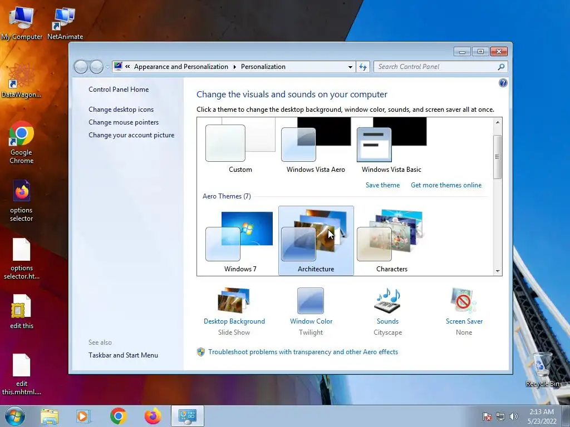Open Troubleshoot problems with transparency link
The image size is (570, 427).
pyautogui.click(x=303, y=352)
